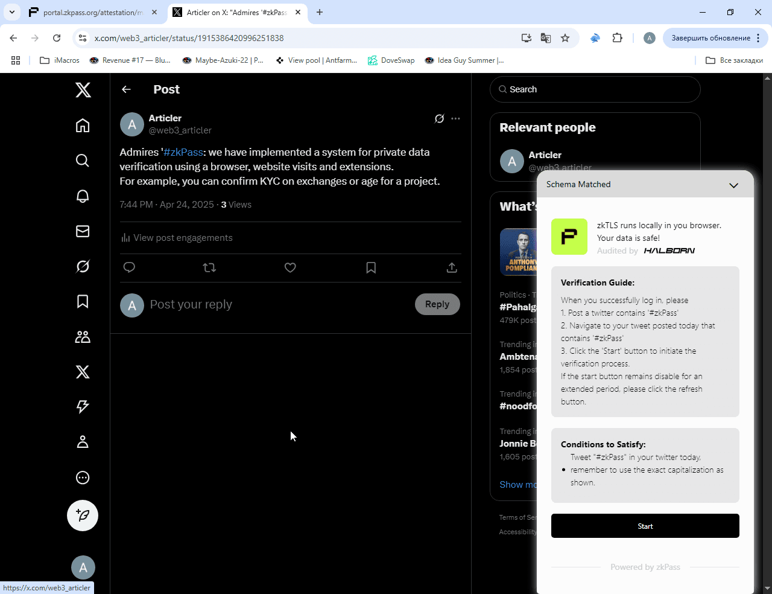Switch to portal.zkpass.org tab
772x594 pixels.
click(93, 12)
